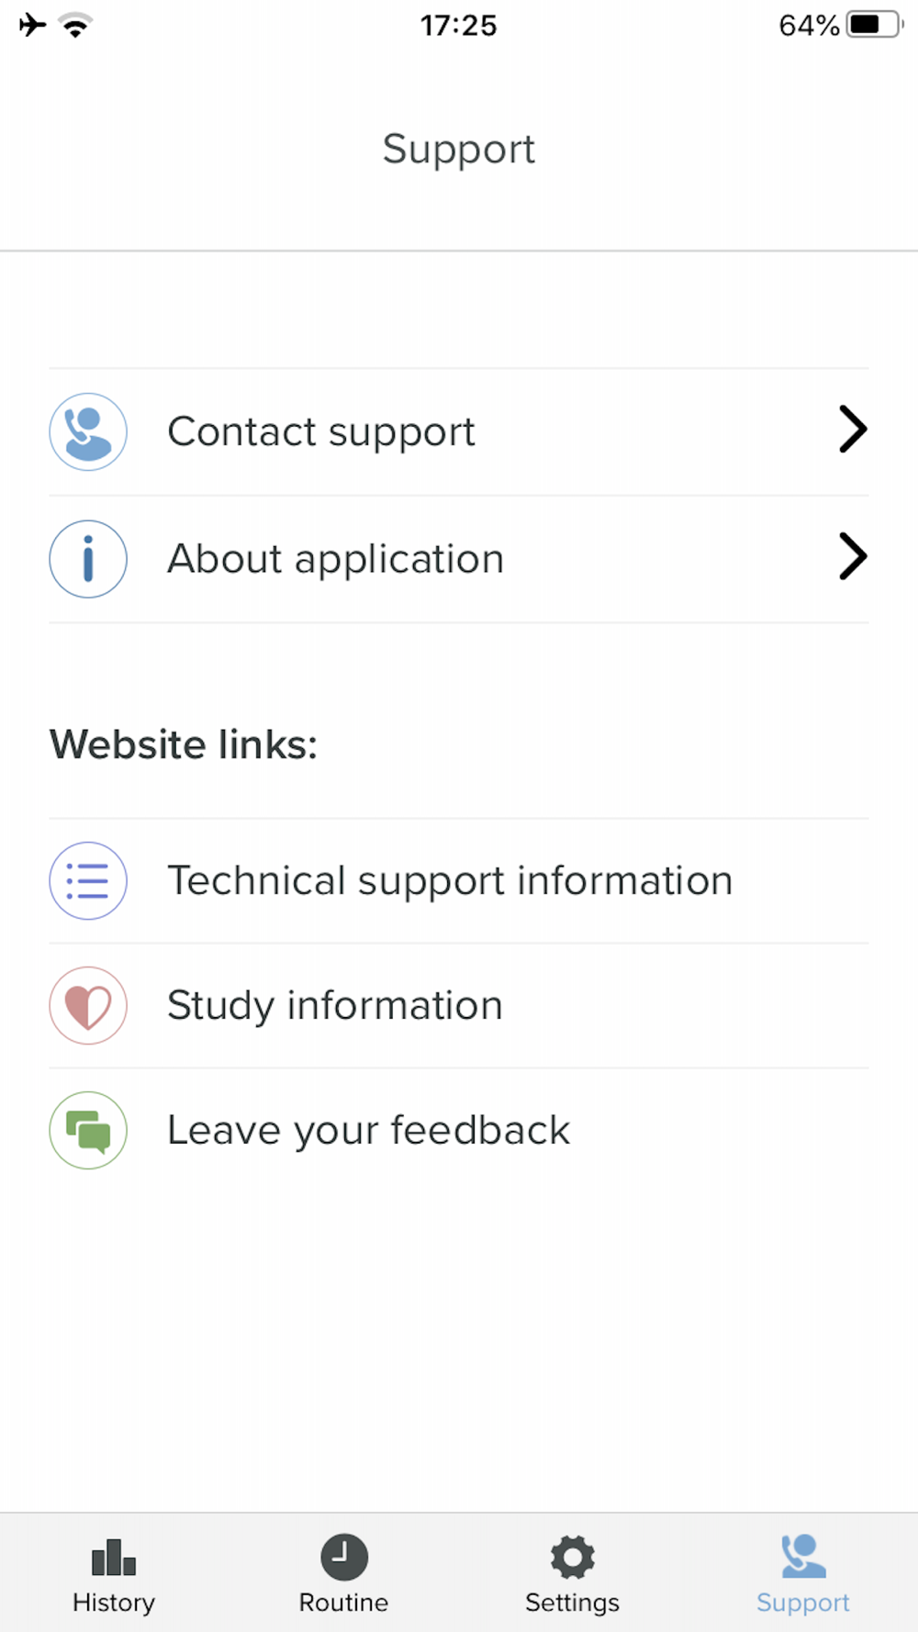Tap the Contact support phone icon

pos(88,432)
